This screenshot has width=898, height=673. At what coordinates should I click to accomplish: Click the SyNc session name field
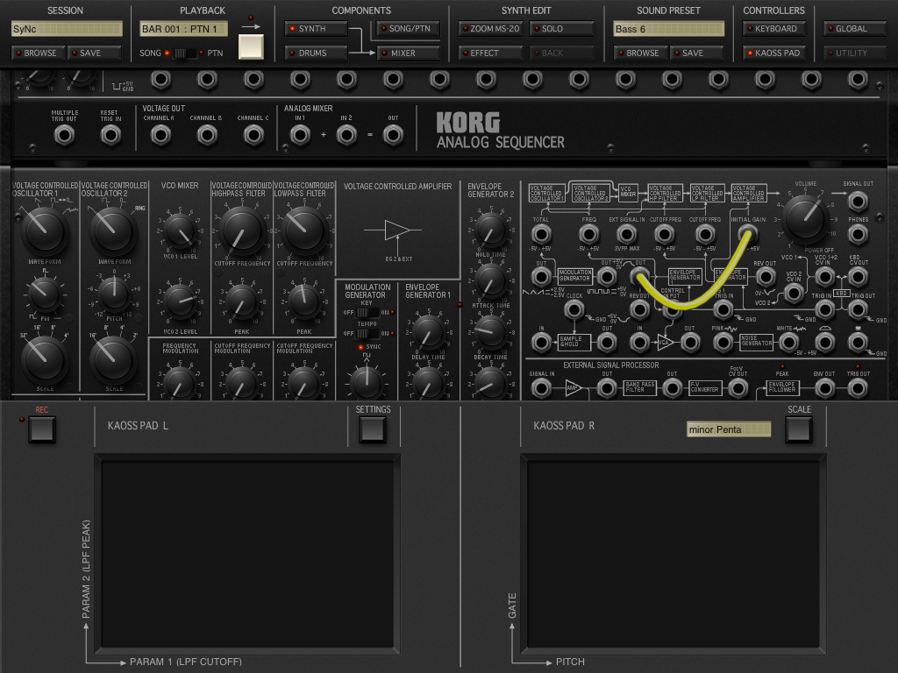(67, 29)
